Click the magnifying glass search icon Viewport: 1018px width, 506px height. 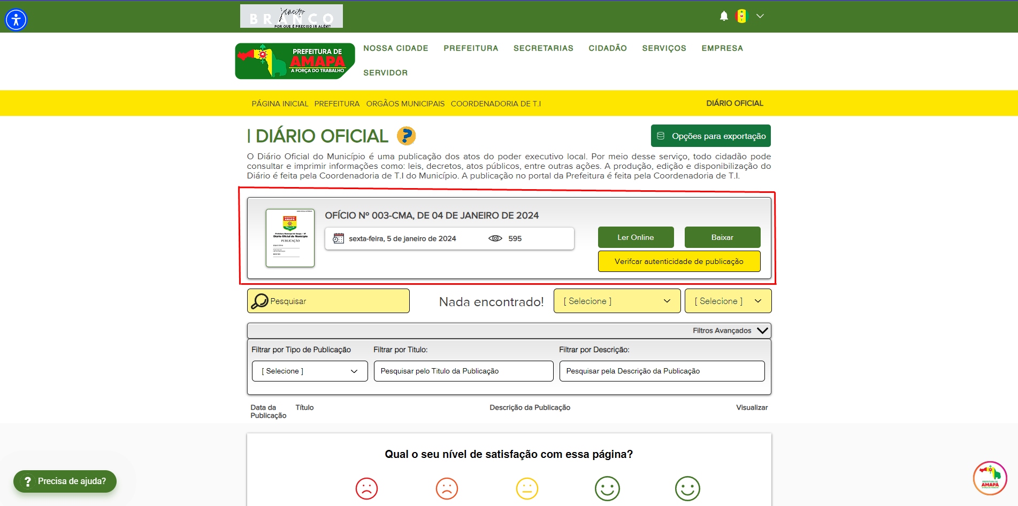click(259, 301)
